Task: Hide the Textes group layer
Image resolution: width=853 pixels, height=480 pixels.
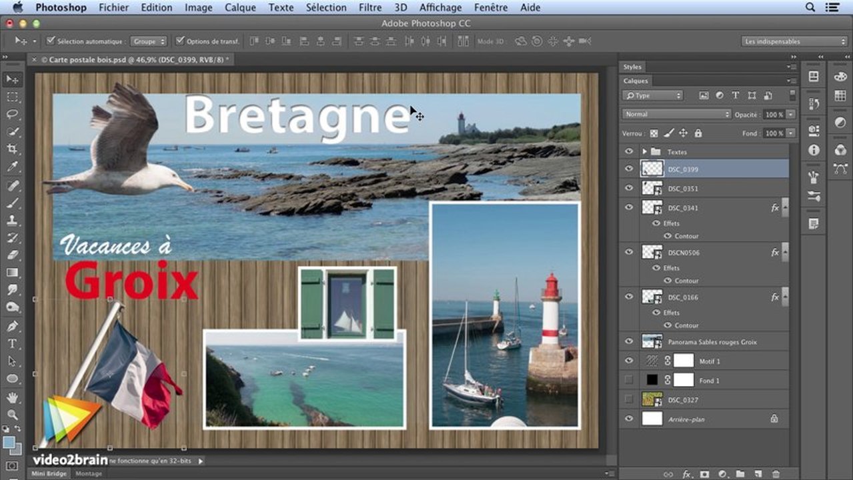Action: click(x=629, y=151)
